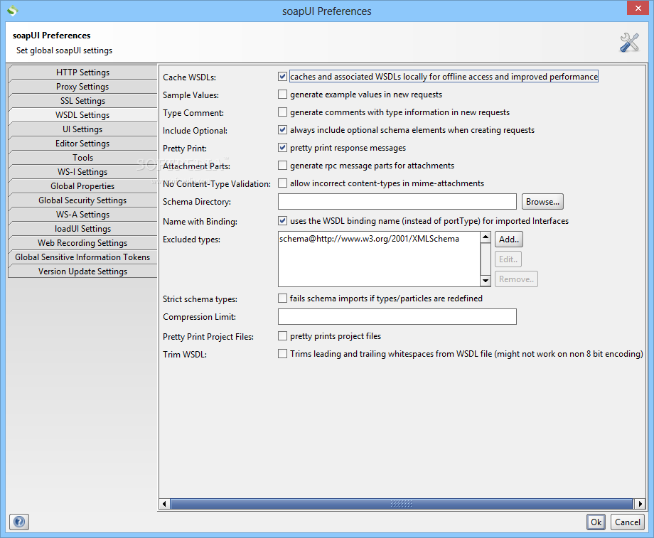Toggle the Include Optional checkbox
654x538 pixels.
[282, 130]
